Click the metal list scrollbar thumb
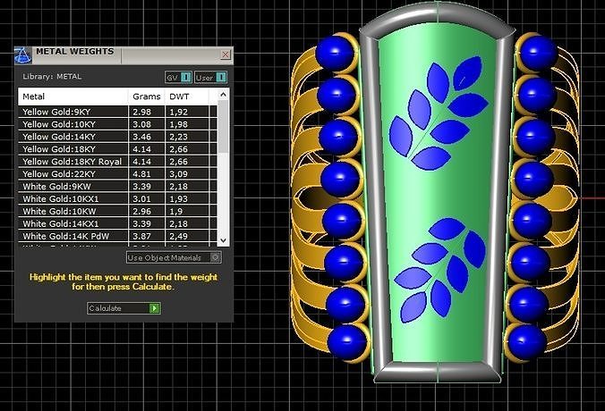Screen dimensions: 605x411 224,126
